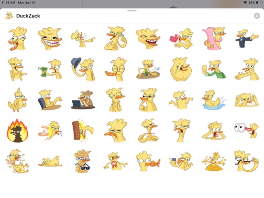The image size is (264, 198).
Task: Pick the duck hitting brick wall sticker
Action: click(x=83, y=131)
